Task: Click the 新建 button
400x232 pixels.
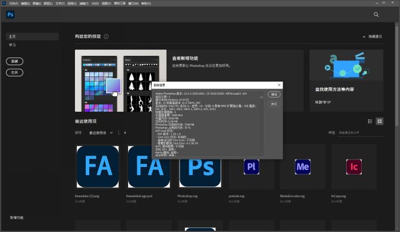Action: click(14, 61)
